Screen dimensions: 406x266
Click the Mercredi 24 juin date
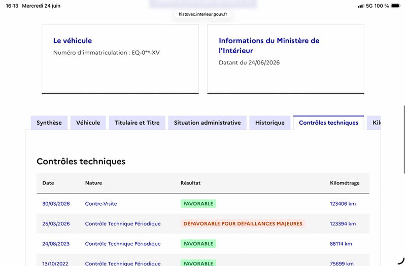(x=41, y=6)
